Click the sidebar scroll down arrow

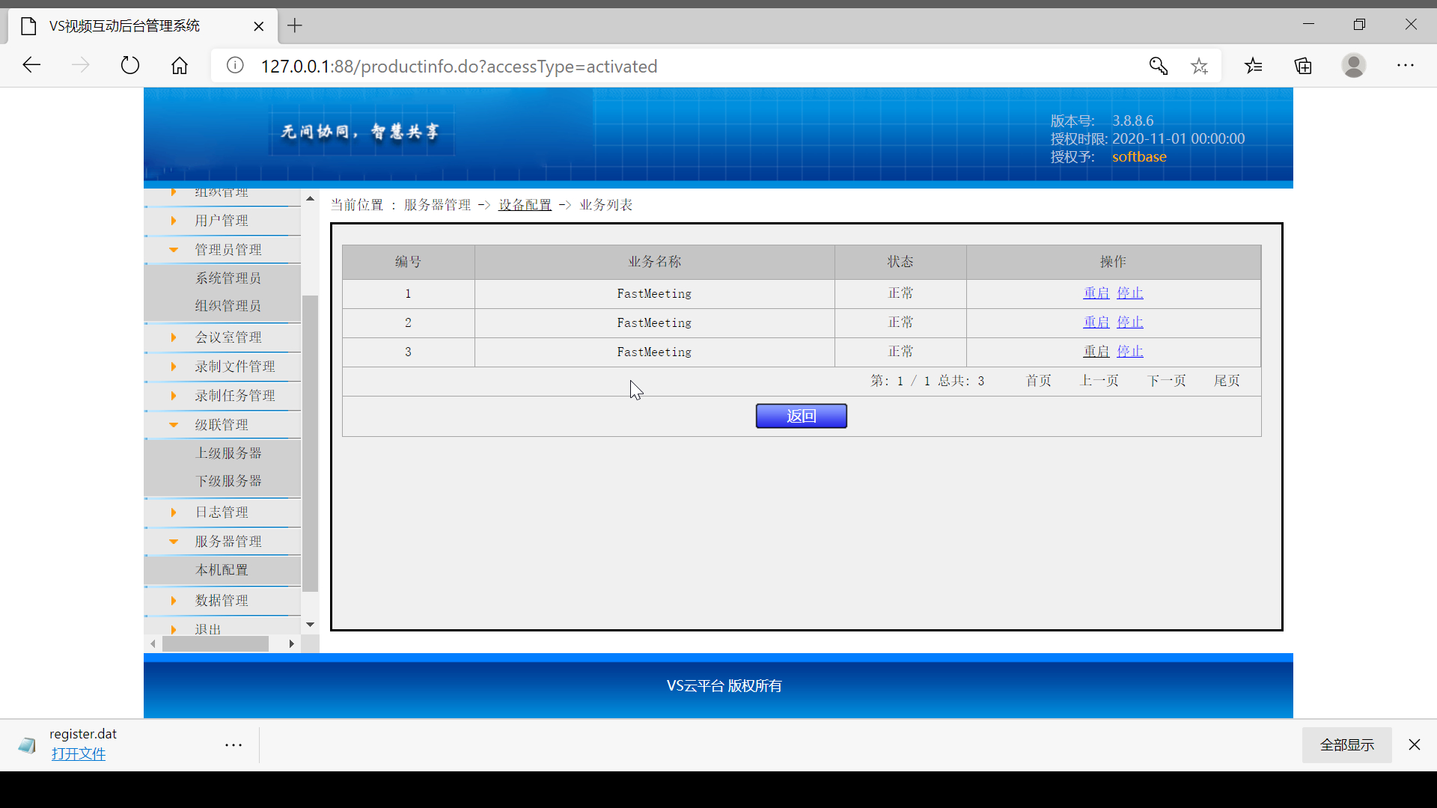pyautogui.click(x=310, y=625)
